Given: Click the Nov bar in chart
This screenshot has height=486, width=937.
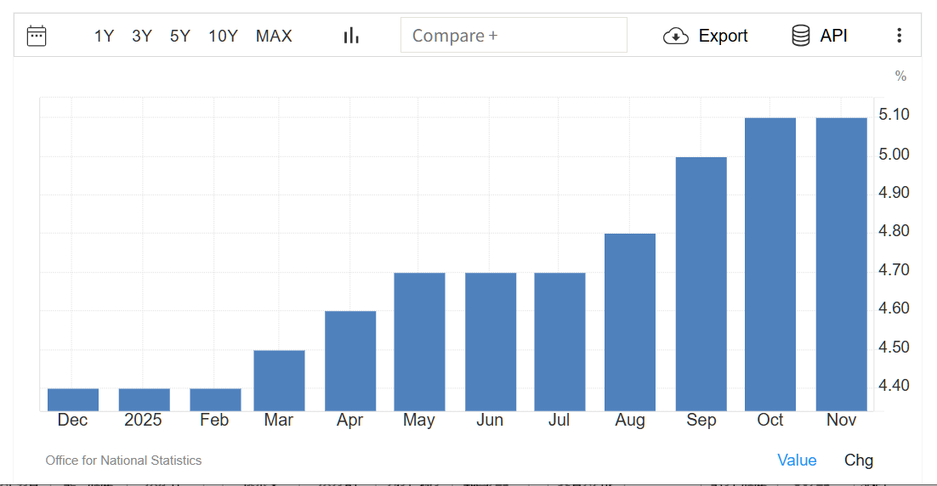Looking at the screenshot, I should 841,264.
